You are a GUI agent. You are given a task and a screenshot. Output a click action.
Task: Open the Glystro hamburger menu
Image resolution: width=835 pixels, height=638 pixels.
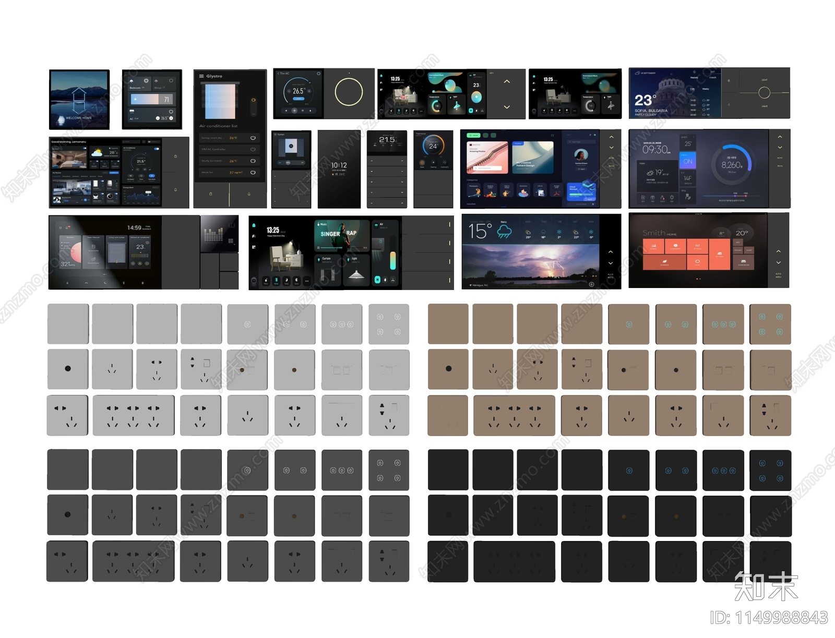(201, 76)
